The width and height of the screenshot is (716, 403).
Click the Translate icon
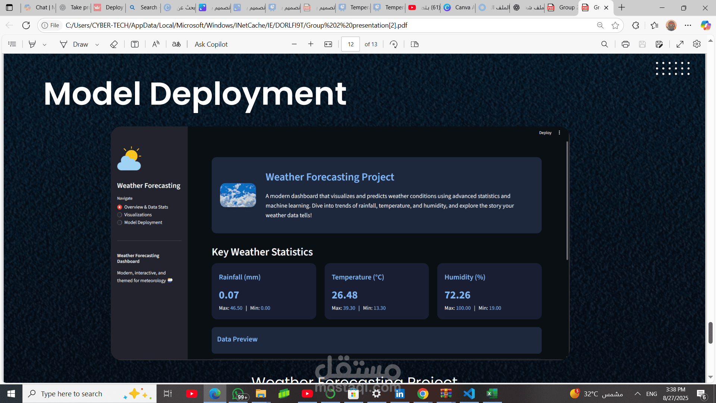tap(176, 44)
